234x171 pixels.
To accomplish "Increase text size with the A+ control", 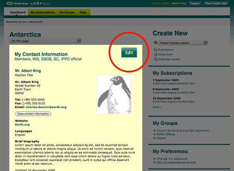I will (x=39, y=3).
